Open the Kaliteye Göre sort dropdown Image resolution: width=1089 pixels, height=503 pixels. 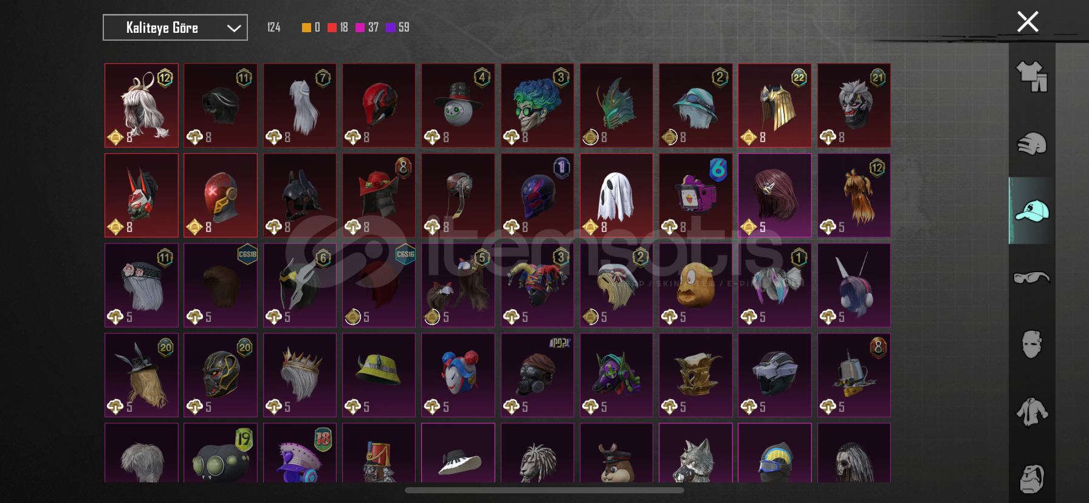click(x=175, y=27)
